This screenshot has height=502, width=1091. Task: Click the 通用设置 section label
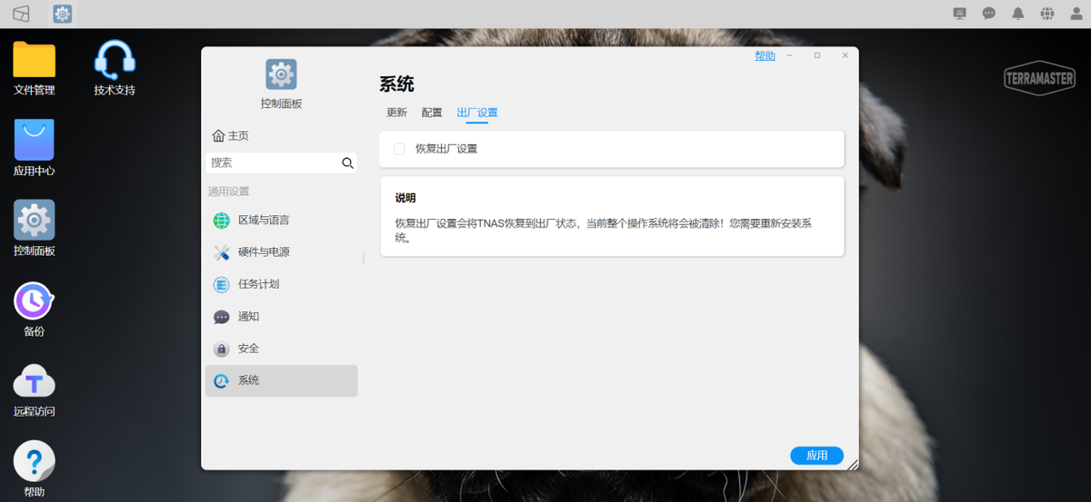(x=229, y=192)
